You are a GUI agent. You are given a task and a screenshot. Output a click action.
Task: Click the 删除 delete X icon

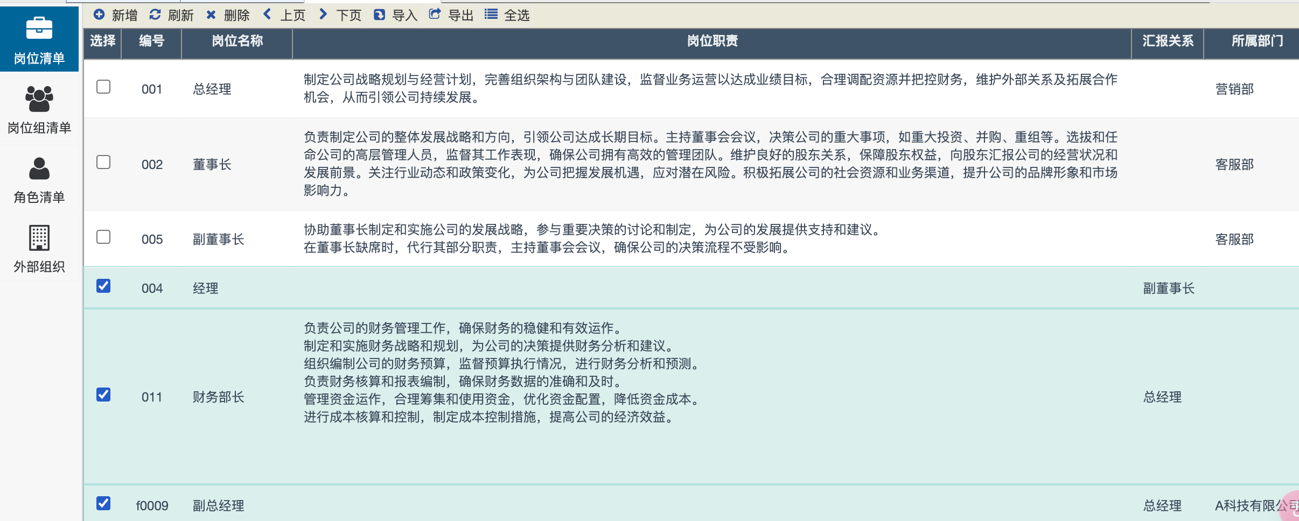(x=211, y=15)
